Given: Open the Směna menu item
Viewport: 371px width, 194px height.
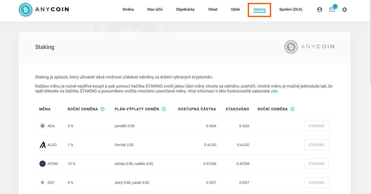Looking at the screenshot, I should coord(128,9).
